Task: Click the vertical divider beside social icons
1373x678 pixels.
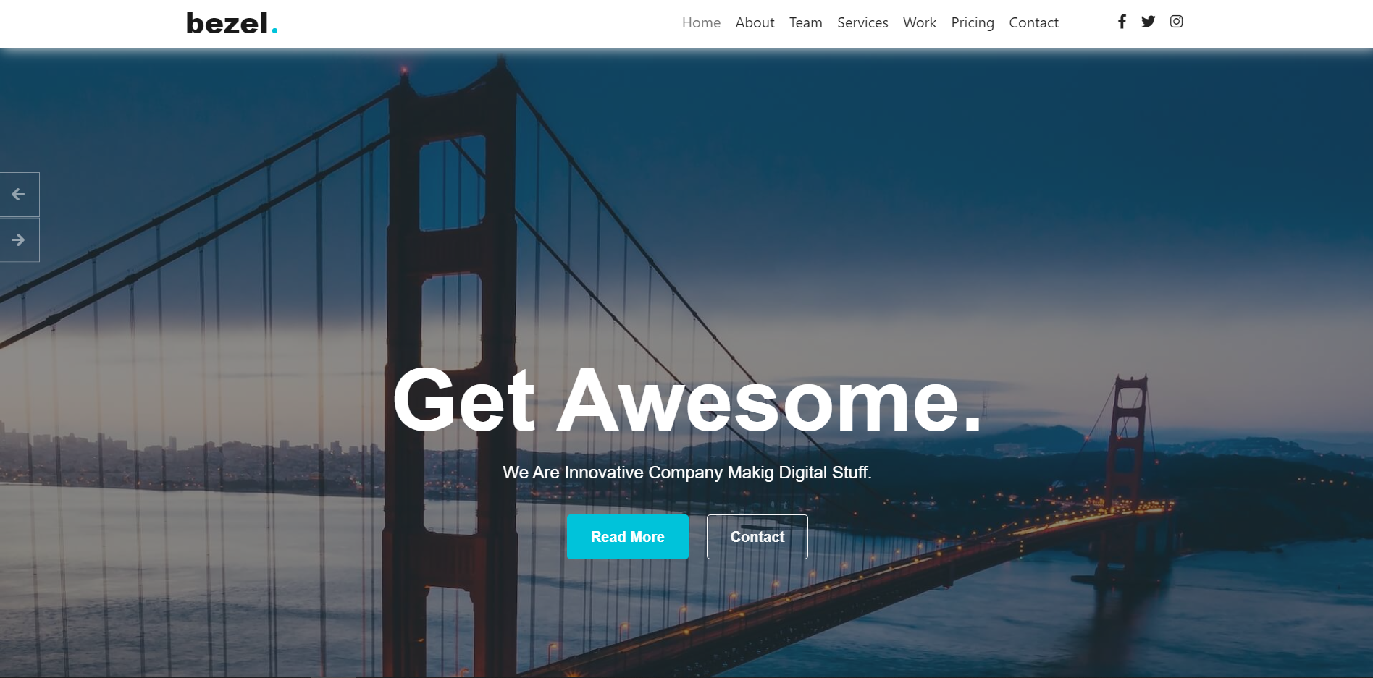Action: 1088,24
